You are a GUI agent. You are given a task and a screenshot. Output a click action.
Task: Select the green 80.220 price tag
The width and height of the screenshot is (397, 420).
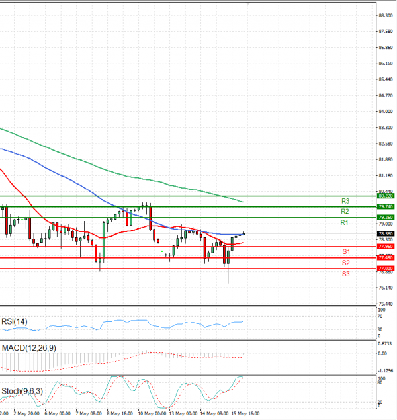[386, 196]
